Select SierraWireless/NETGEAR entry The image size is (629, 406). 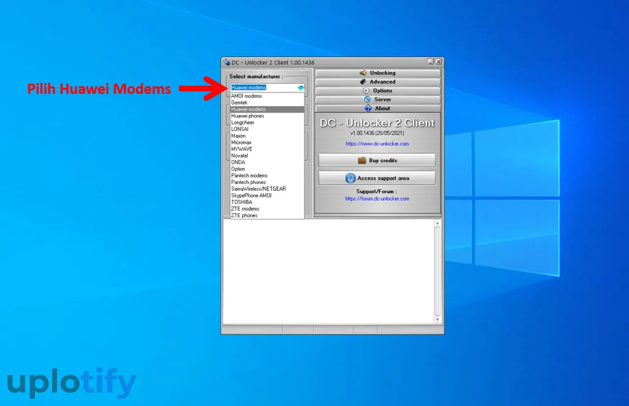click(267, 189)
